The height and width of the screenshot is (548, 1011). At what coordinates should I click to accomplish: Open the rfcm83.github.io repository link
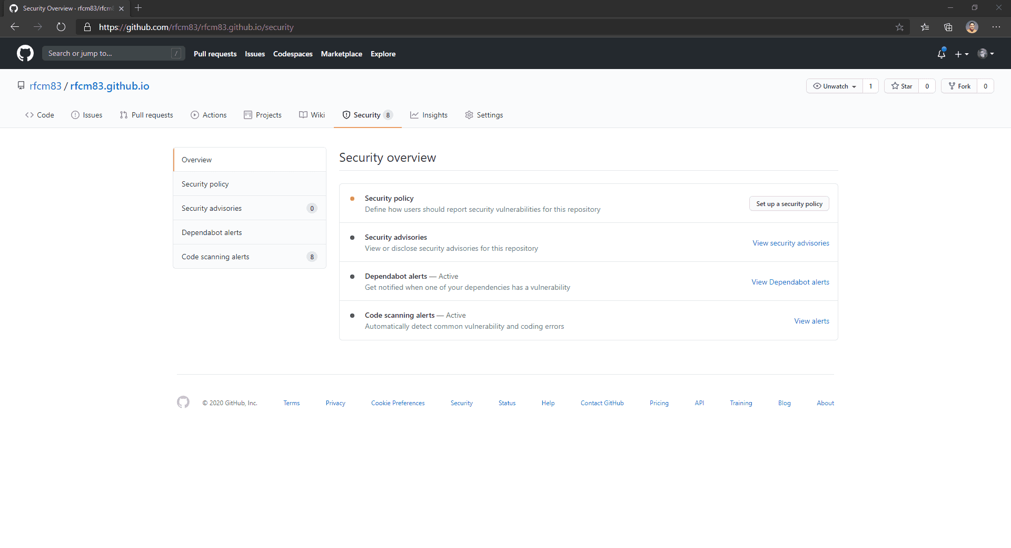pos(110,86)
